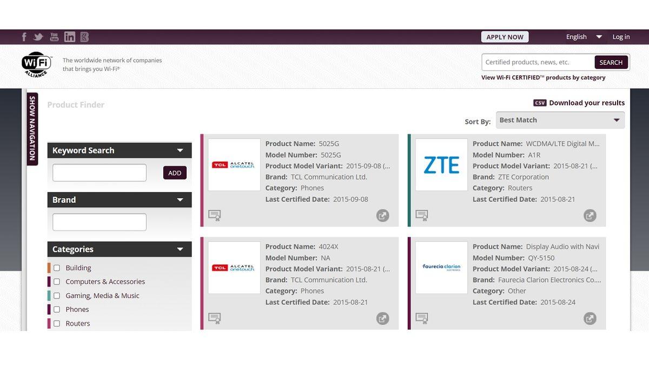The width and height of the screenshot is (649, 365).
Task: Open certificate icon for product 5025G
Action: click(x=215, y=215)
